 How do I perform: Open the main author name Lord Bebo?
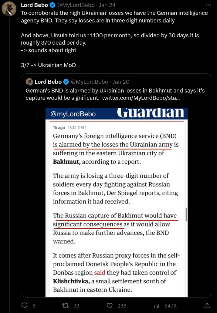tap(34, 5)
